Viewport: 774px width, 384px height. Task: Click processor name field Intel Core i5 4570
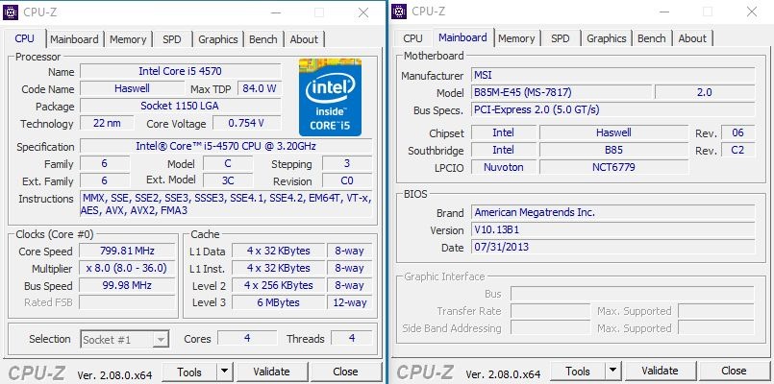[180, 71]
